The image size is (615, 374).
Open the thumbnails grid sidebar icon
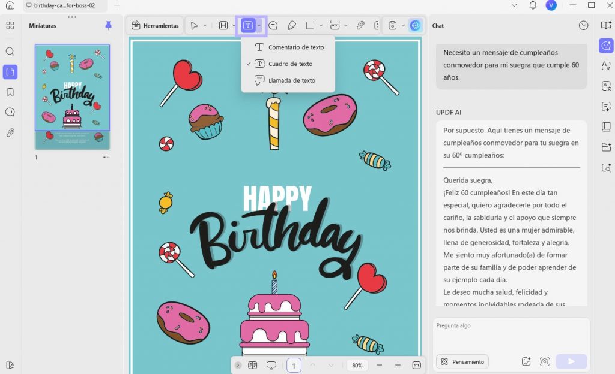pos(10,25)
